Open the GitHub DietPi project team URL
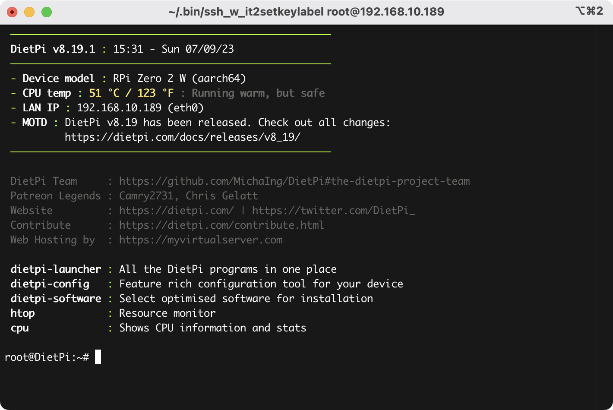Image resolution: width=613 pixels, height=410 pixels. (x=294, y=181)
